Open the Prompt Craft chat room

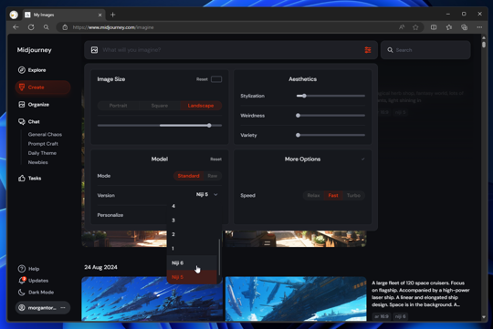point(43,144)
